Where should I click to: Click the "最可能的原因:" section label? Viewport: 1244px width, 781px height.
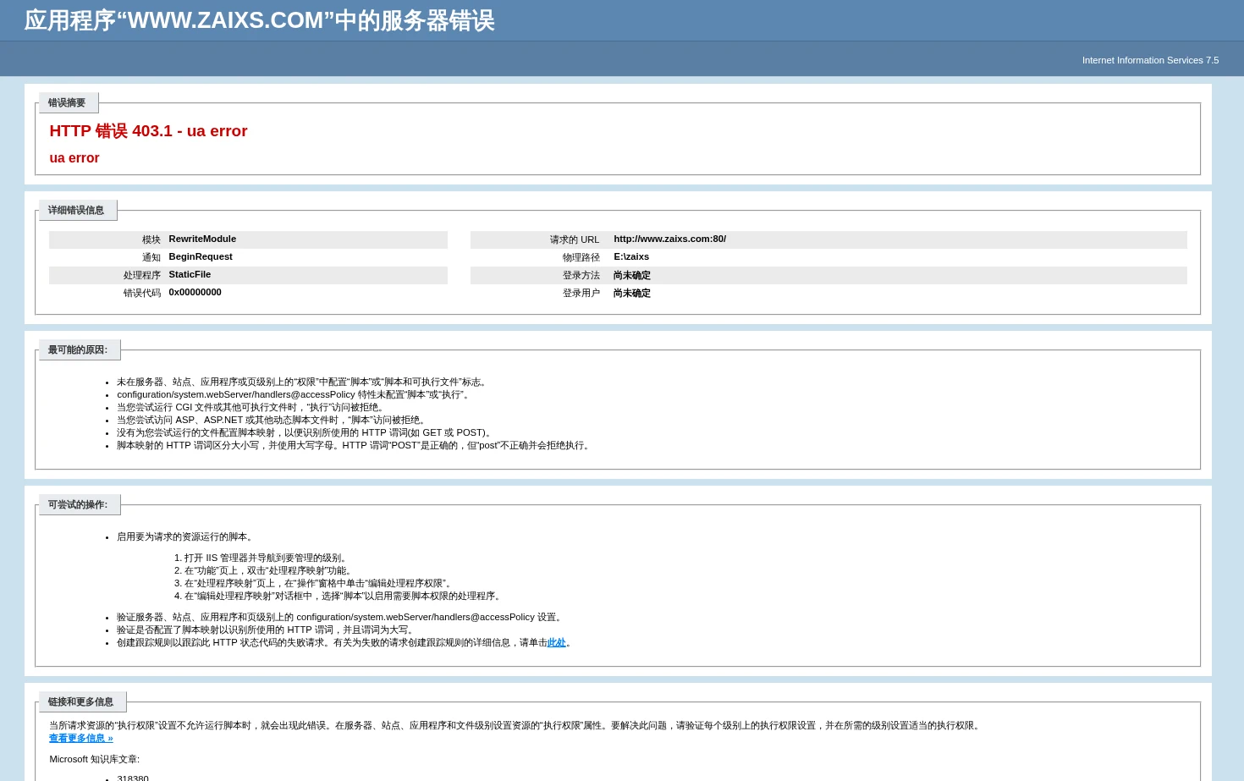tap(78, 350)
